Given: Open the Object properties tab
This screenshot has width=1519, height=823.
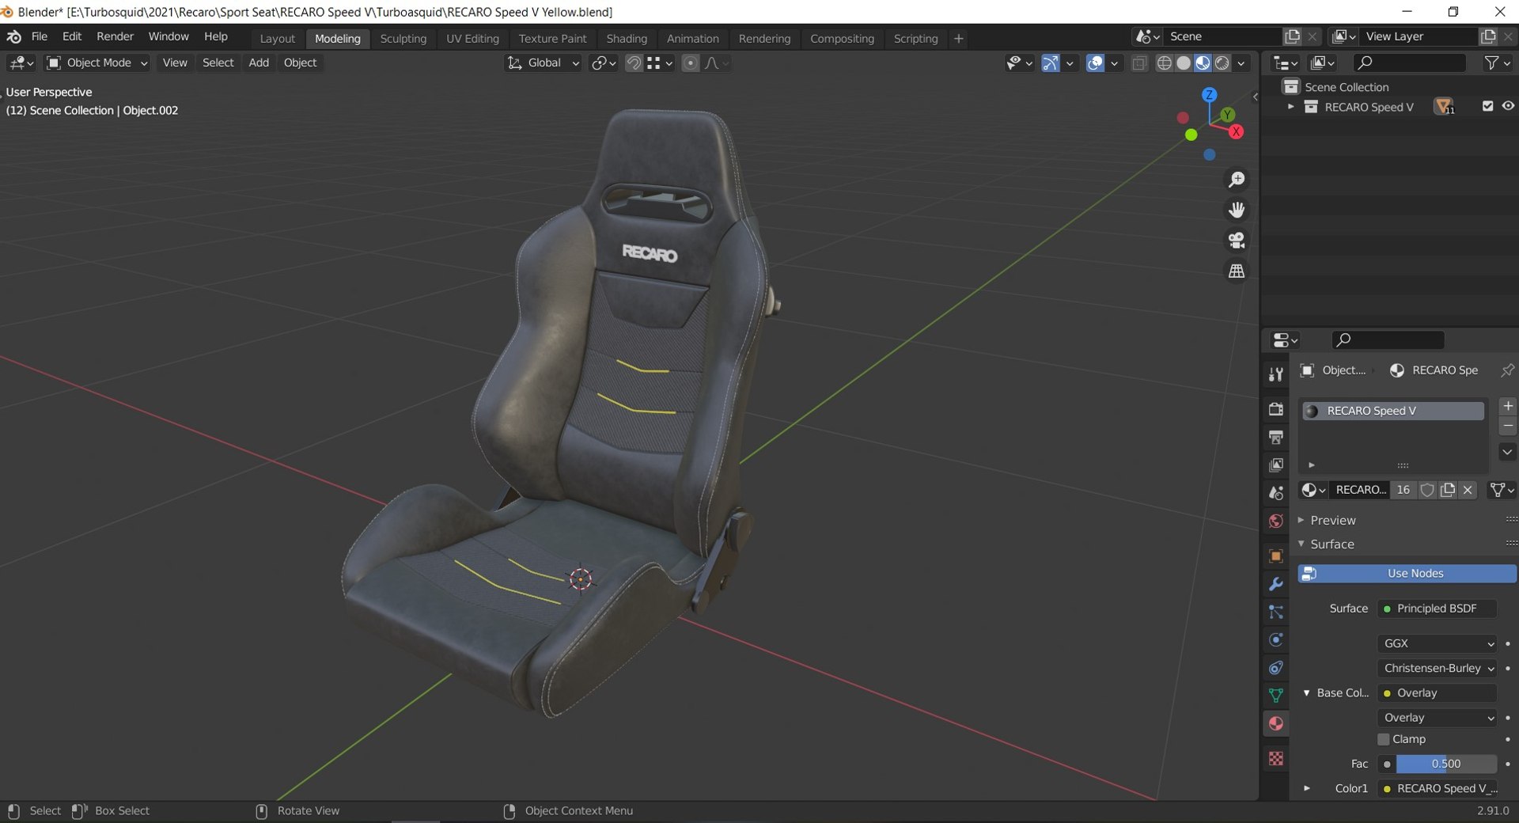Looking at the screenshot, I should 1275,556.
